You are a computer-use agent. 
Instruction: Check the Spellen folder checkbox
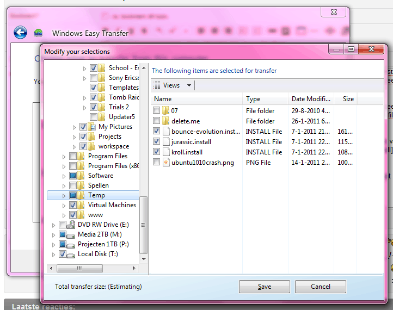tap(73, 185)
